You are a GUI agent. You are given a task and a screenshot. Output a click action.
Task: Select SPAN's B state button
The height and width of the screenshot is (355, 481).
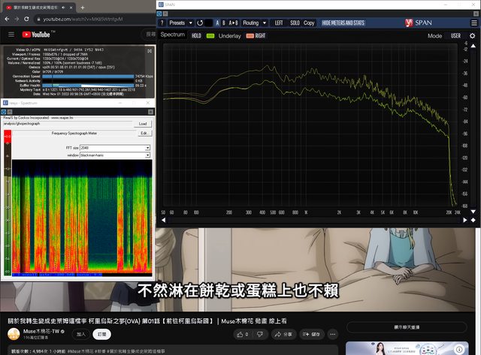click(x=224, y=23)
